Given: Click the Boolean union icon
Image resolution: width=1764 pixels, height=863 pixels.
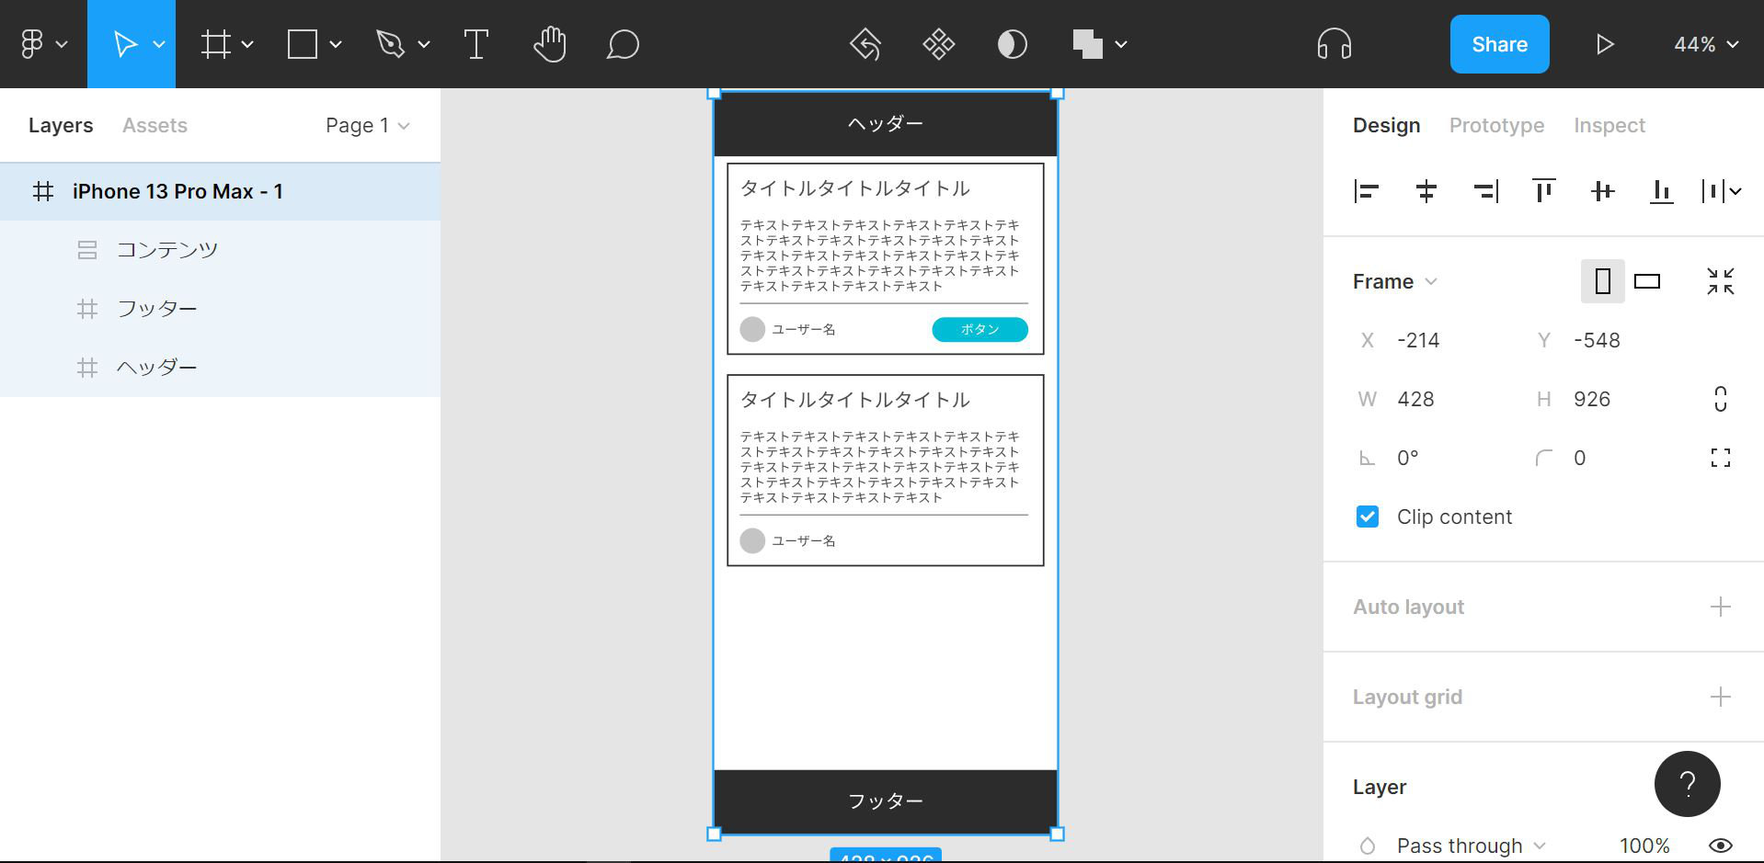Looking at the screenshot, I should coord(1087,44).
